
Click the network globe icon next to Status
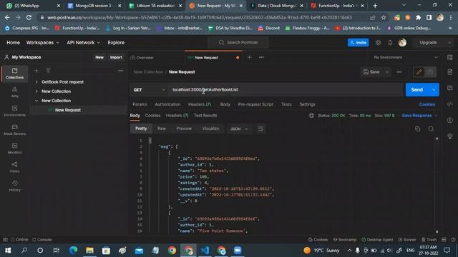click(311, 116)
